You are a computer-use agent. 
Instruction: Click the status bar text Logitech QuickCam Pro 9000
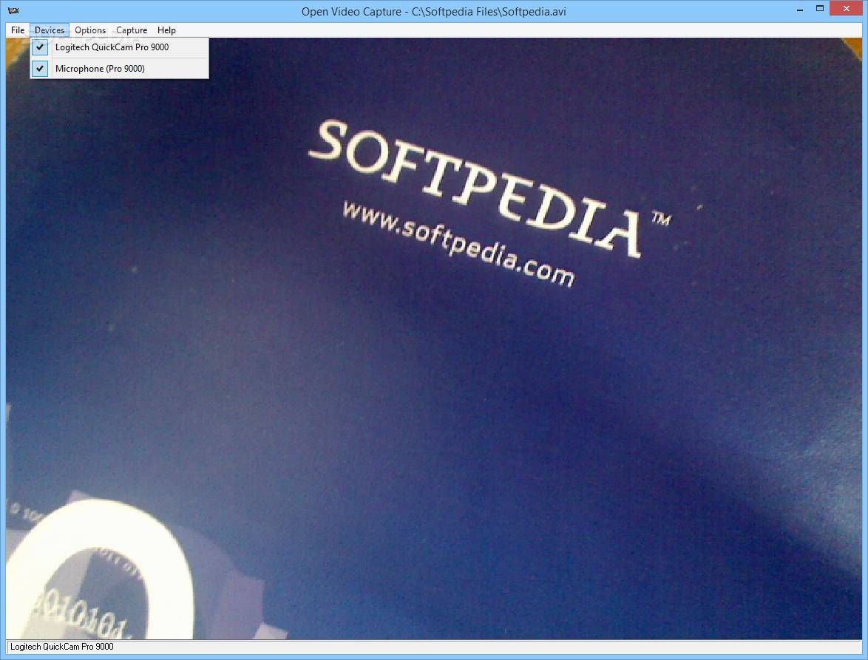click(62, 646)
